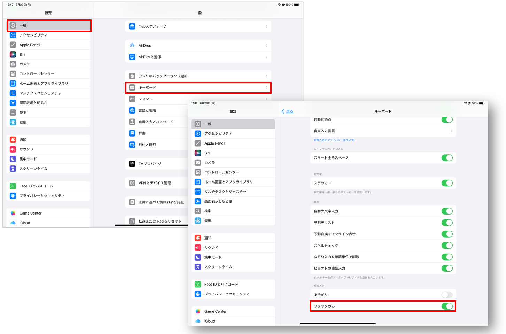Disable フリックのみ switch

(x=447, y=306)
